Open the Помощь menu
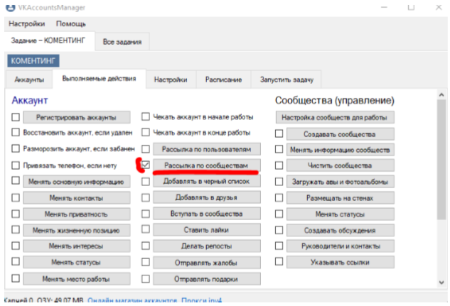This screenshot has width=450, height=306. coord(71,23)
